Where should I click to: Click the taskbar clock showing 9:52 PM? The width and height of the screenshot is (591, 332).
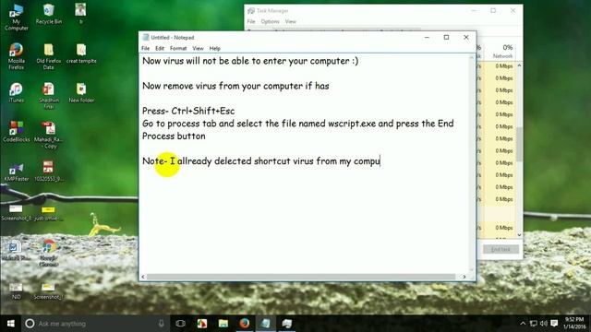click(x=574, y=323)
